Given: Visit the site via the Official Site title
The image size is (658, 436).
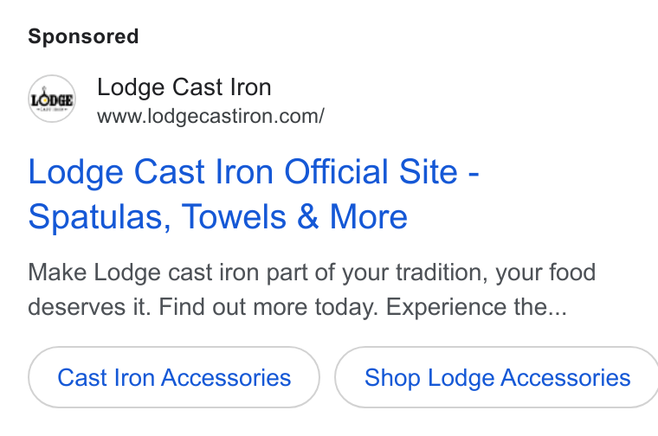Looking at the screenshot, I should click(x=254, y=194).
